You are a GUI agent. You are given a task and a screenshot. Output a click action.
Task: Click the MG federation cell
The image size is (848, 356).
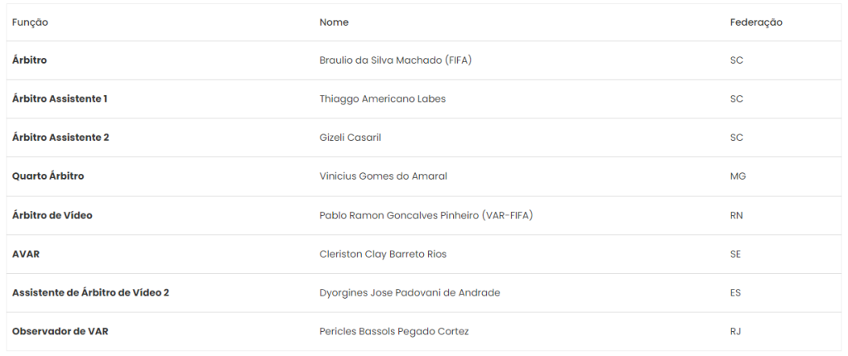tap(737, 176)
